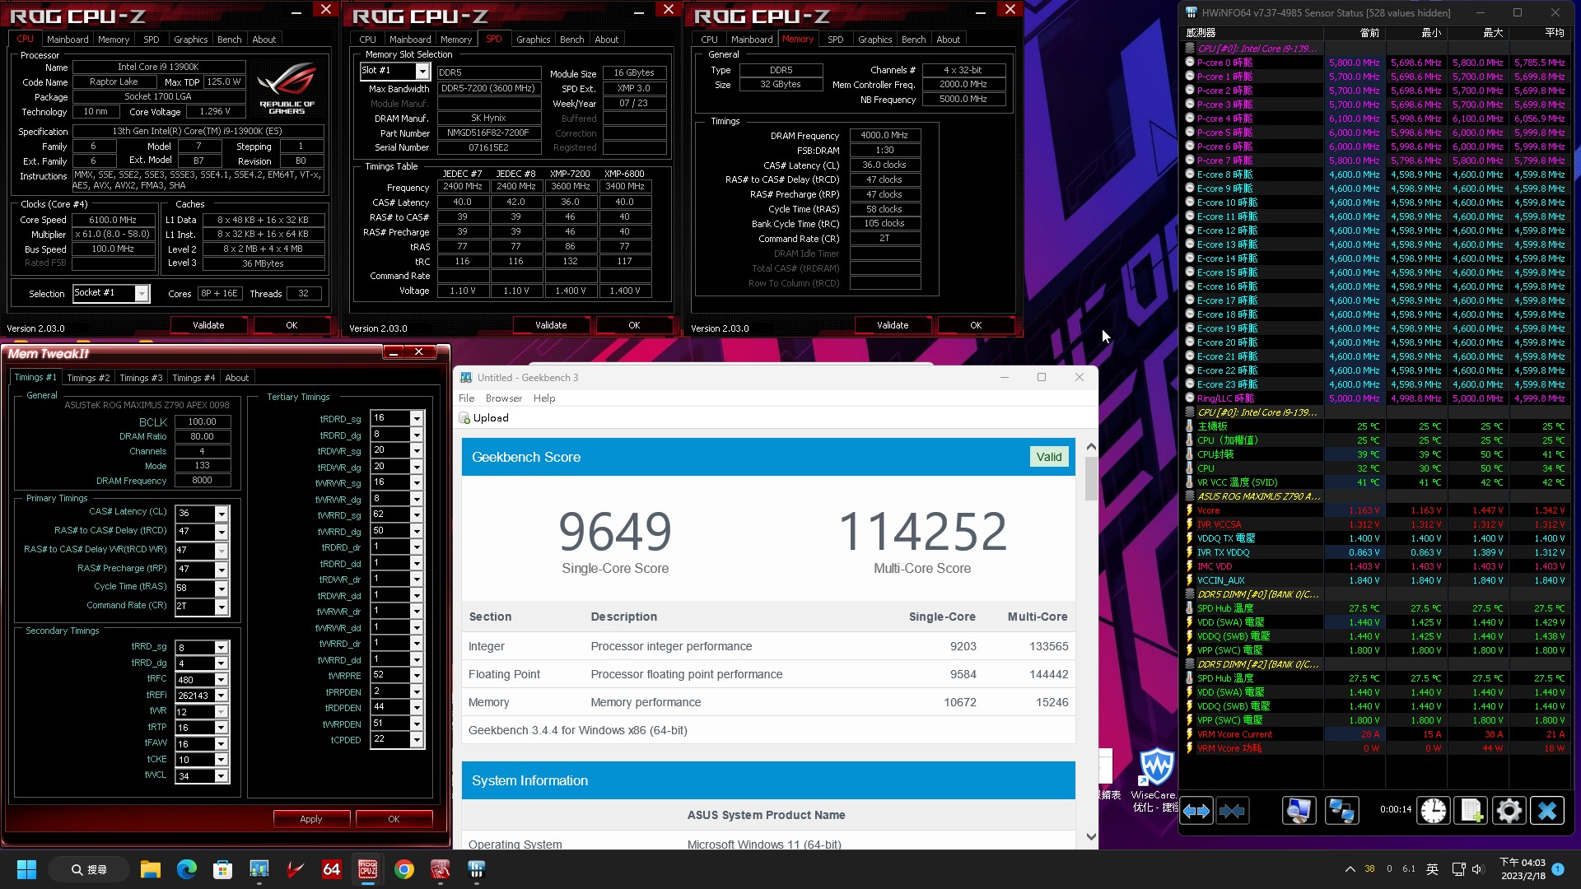Show hidden tray icons chevron
Screen dimensions: 1581x889
[1350, 869]
